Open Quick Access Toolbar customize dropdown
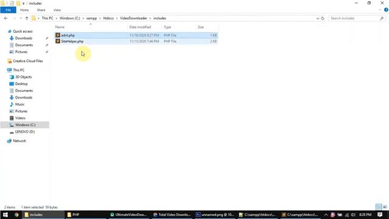389x219 pixels. 23,4
